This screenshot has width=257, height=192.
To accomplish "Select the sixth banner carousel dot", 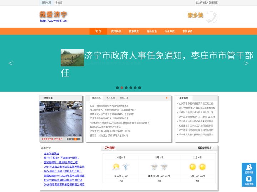I will 140,88.
